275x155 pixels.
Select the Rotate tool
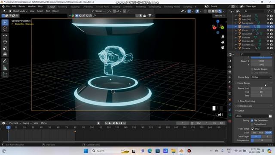(5, 42)
